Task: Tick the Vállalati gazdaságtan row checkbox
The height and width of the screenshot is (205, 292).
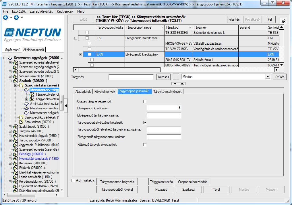Action: (x=89, y=44)
